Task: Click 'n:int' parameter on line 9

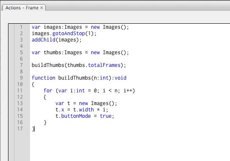Action: point(101,78)
